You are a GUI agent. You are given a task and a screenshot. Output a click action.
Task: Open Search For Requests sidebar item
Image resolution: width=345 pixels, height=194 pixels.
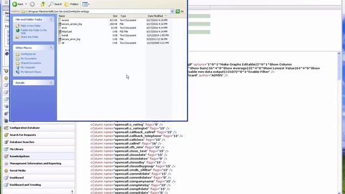(39, 135)
